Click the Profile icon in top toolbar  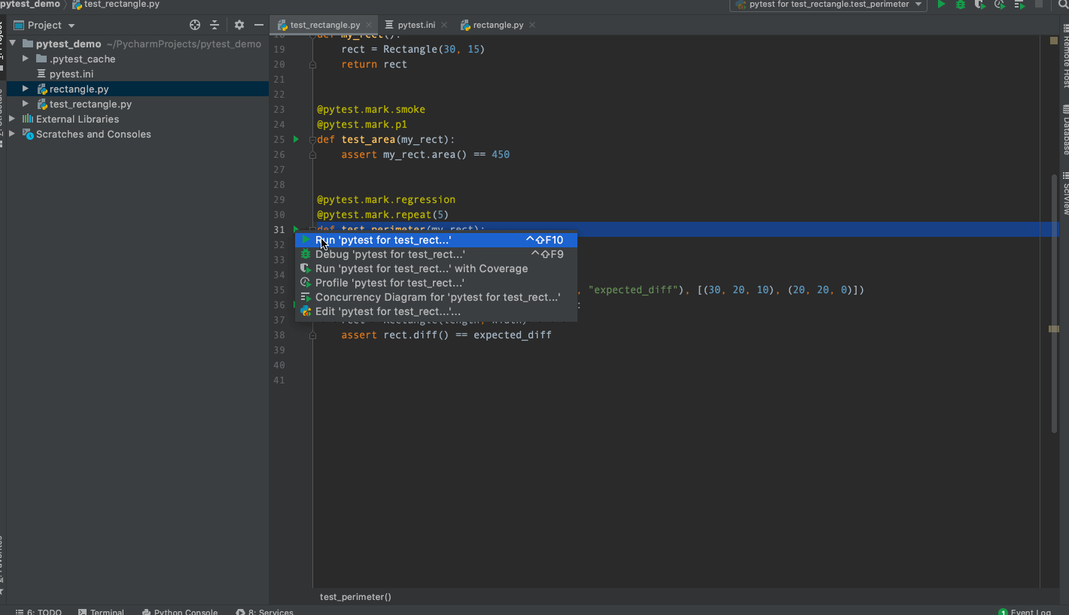click(x=999, y=5)
